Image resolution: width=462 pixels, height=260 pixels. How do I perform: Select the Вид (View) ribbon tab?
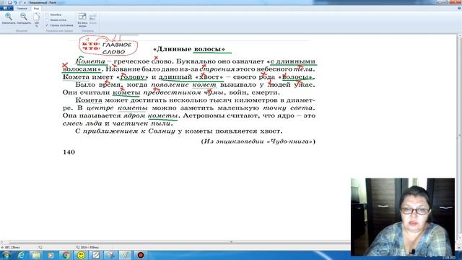click(x=36, y=8)
